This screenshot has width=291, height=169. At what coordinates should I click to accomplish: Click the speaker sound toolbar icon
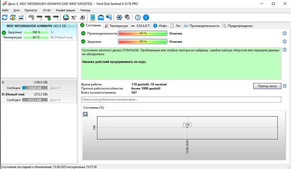tap(127, 17)
